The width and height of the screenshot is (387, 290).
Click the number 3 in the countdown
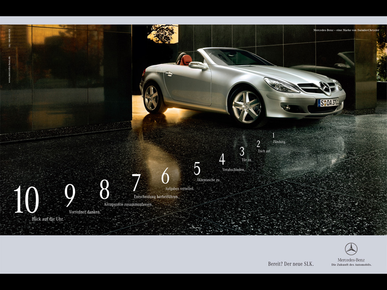coord(242,151)
